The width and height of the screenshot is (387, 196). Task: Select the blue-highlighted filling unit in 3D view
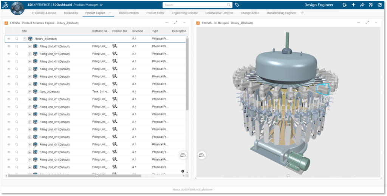point(323,89)
